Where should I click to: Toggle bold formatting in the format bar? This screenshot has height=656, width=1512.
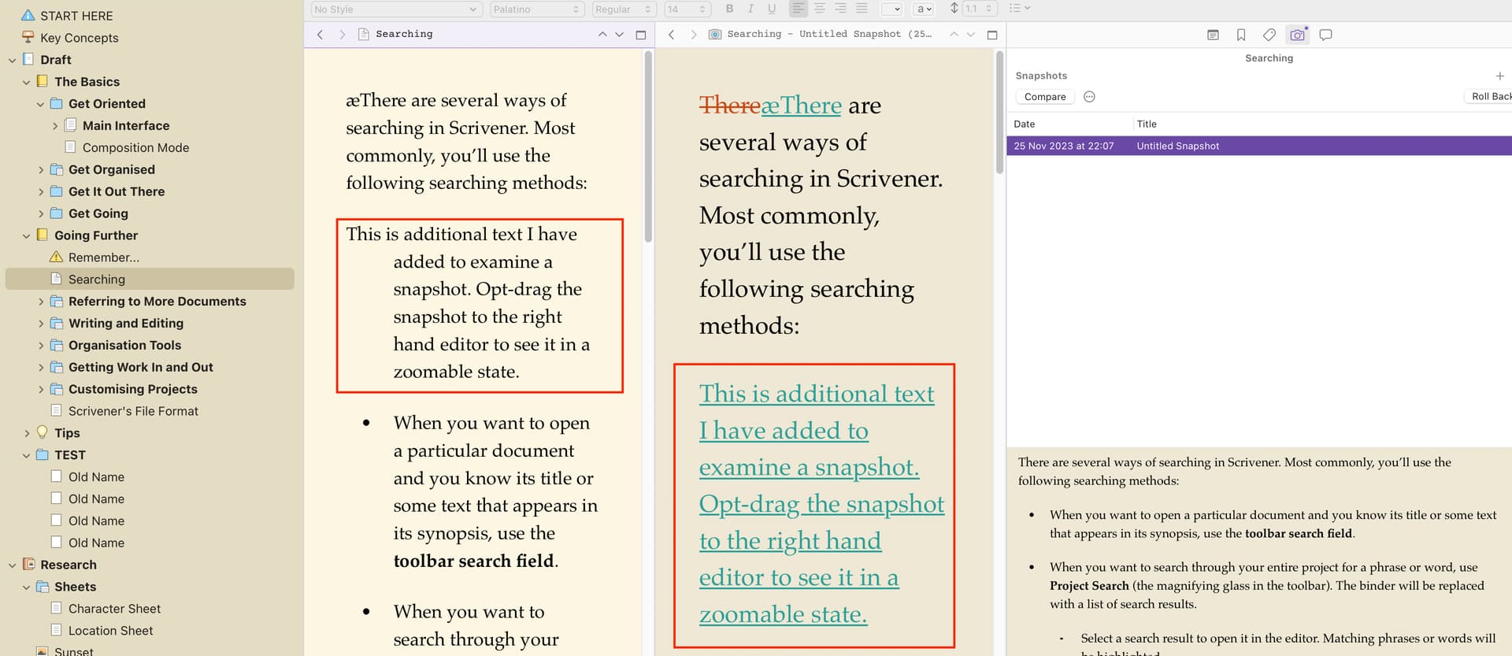coord(729,9)
